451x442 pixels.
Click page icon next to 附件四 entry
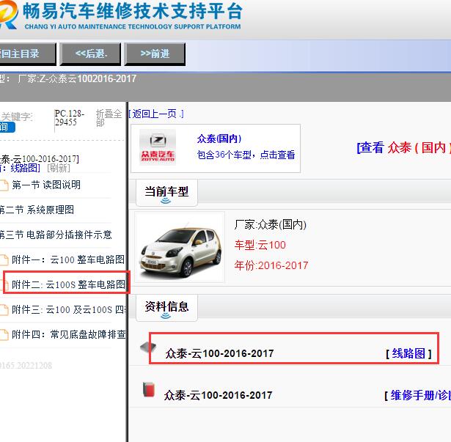tap(4, 335)
